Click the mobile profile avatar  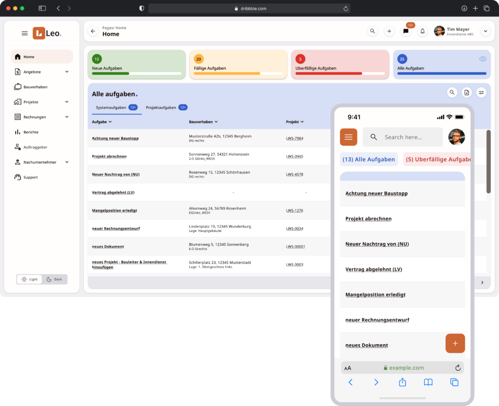(x=456, y=137)
